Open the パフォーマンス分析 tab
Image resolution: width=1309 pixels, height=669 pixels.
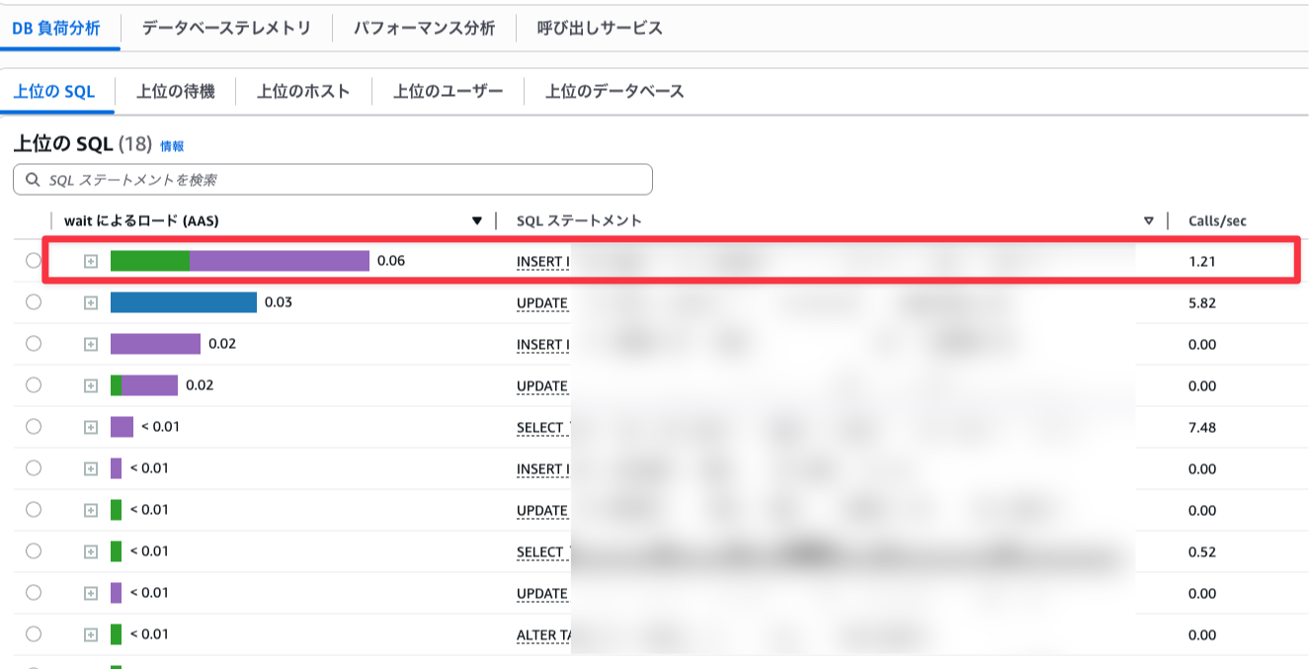pos(425,28)
